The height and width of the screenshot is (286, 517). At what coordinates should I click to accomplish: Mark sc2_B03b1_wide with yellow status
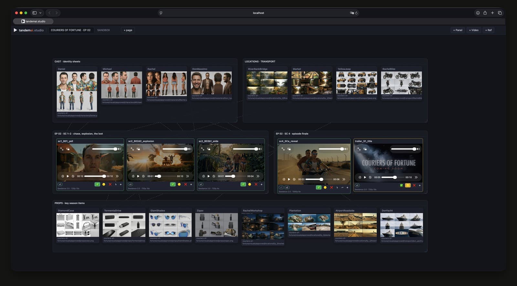[249, 184]
